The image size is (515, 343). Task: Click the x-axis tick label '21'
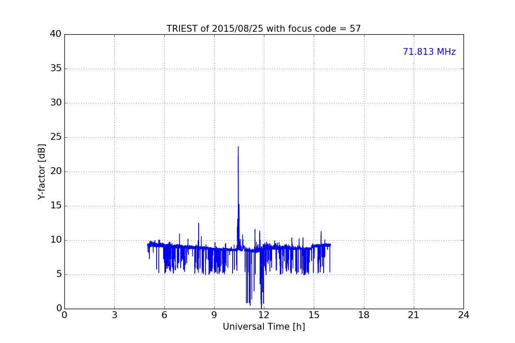point(414,315)
